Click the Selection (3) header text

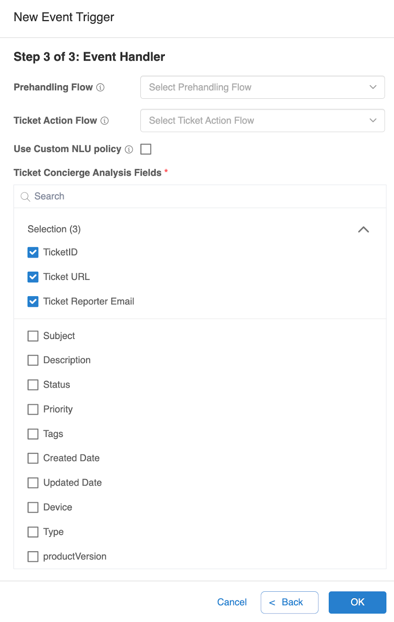pyautogui.click(x=54, y=229)
